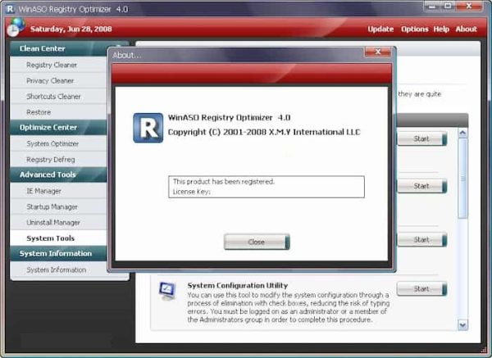Select Registry Cleaner in the sidebar
The height and width of the screenshot is (358, 492).
coord(52,65)
